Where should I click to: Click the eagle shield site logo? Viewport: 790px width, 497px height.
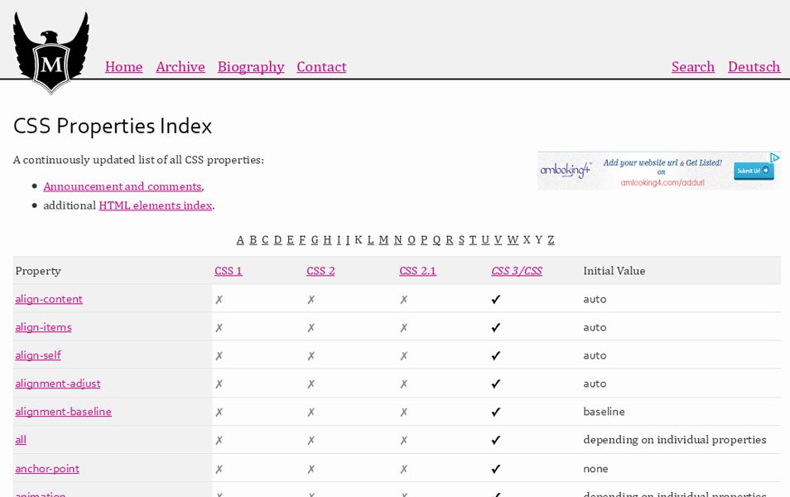pyautogui.click(x=51, y=51)
